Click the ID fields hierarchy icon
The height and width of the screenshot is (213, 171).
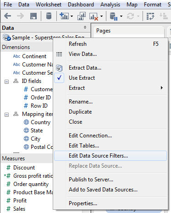[16, 81]
